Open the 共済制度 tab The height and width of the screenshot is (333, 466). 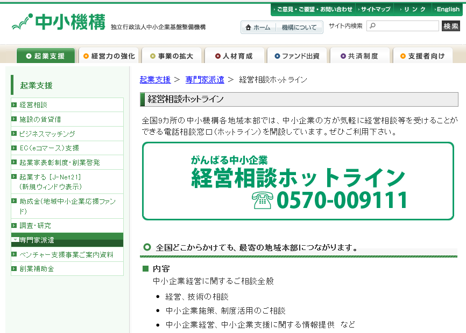[x=359, y=56]
